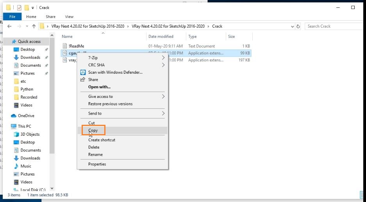Click the Back navigation arrow

pyautogui.click(x=9, y=27)
